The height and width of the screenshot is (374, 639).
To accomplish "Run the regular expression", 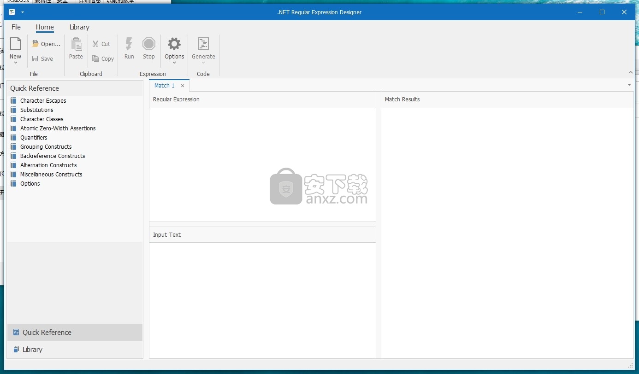I will point(129,48).
